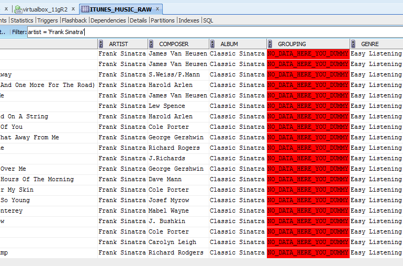Click the 'And One More For The Road)' cell
Image resolution: width=403 pixels, height=266 pixels.
pyautogui.click(x=49, y=85)
